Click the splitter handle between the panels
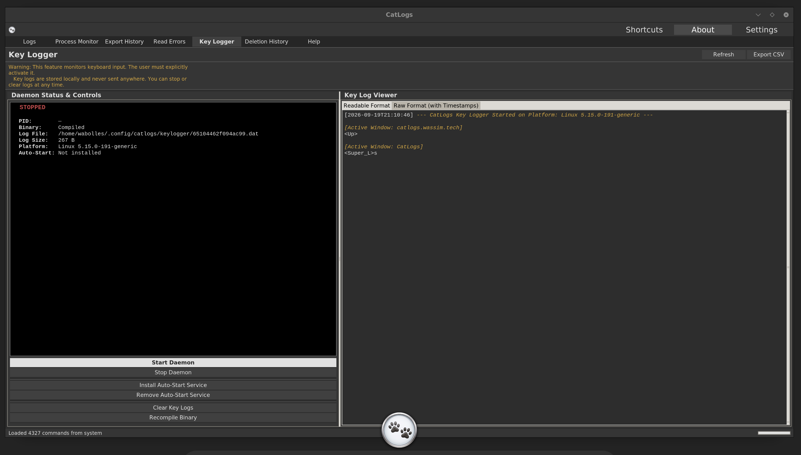This screenshot has height=455, width=801. [x=339, y=259]
